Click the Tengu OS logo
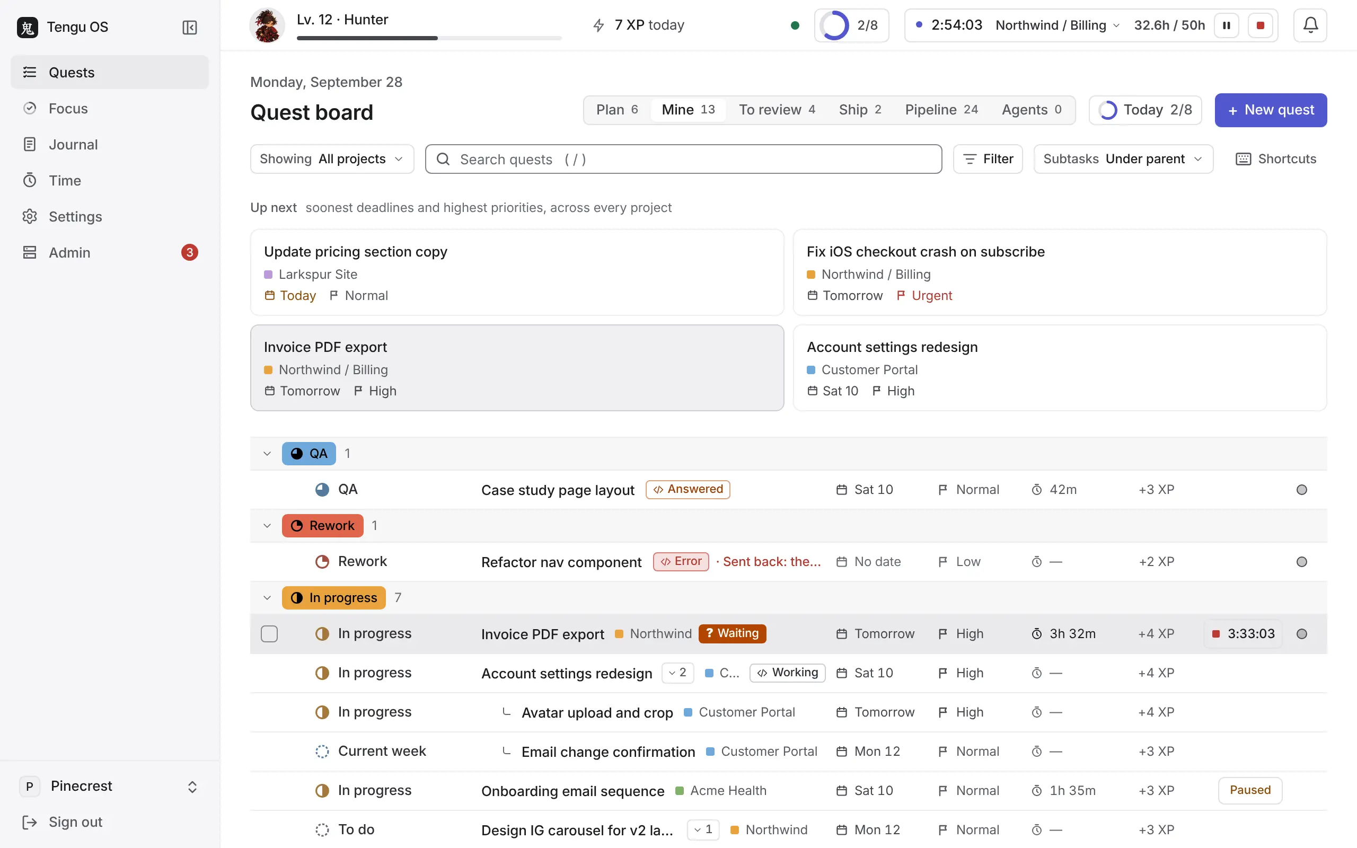The image size is (1357, 848). tap(28, 27)
